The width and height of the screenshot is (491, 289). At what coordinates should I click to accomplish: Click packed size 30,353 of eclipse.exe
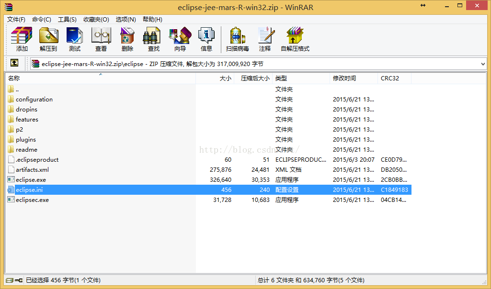click(260, 179)
